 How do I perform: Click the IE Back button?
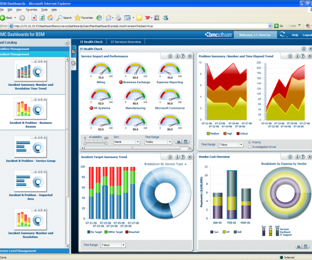coord(6,18)
